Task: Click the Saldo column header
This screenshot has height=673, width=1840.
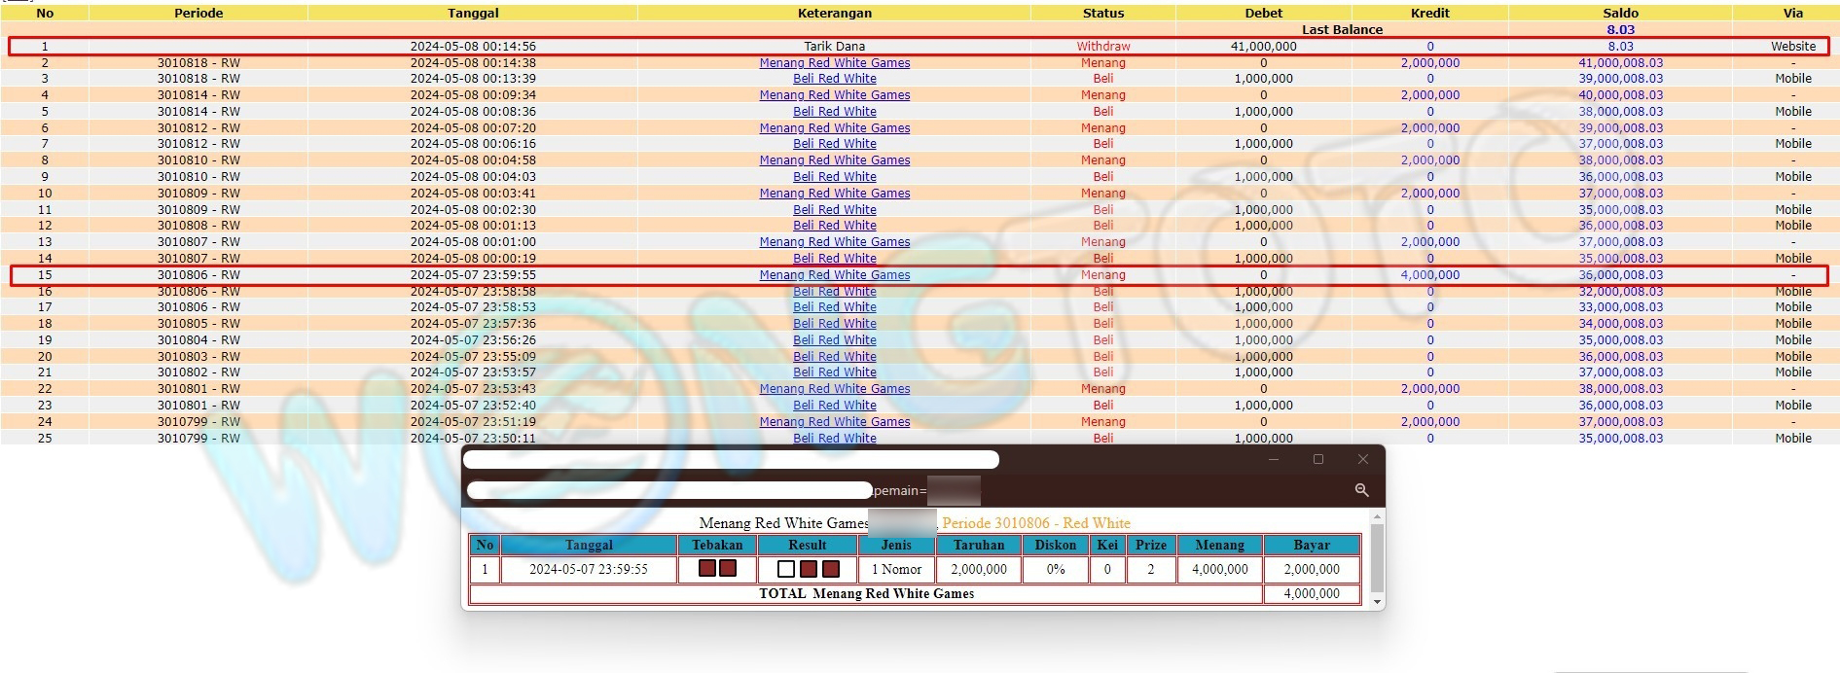Action: coord(1620,14)
